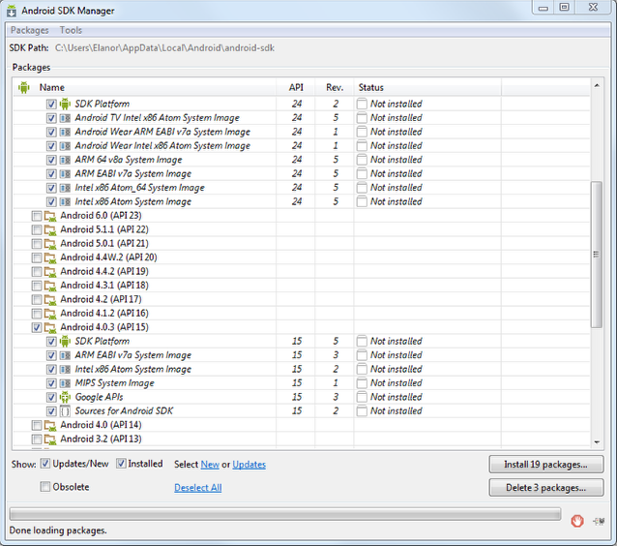Click the Android Wear ARM EABI v7a image icon
This screenshot has width=617, height=546.
point(65,132)
